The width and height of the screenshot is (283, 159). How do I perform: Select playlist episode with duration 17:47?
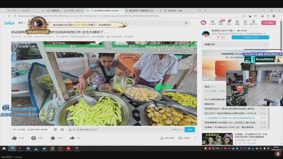click(x=235, y=113)
